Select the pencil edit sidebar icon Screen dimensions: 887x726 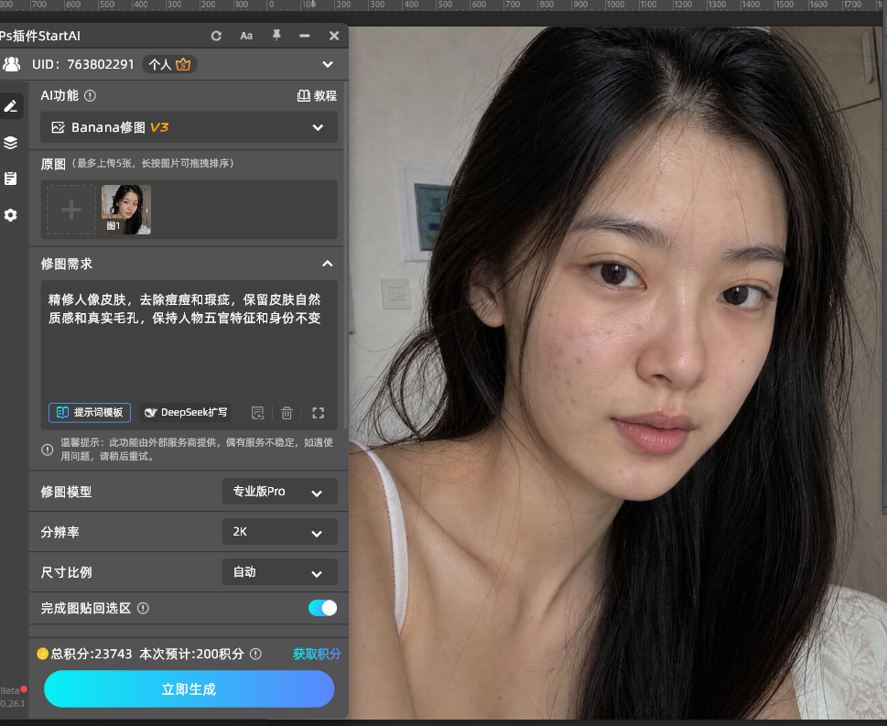click(x=11, y=106)
